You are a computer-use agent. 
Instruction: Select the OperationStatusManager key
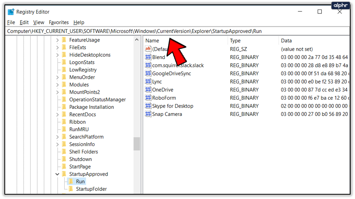coord(97,100)
